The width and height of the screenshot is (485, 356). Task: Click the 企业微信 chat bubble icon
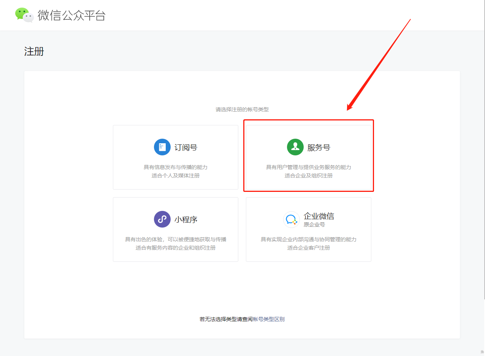tap(292, 219)
